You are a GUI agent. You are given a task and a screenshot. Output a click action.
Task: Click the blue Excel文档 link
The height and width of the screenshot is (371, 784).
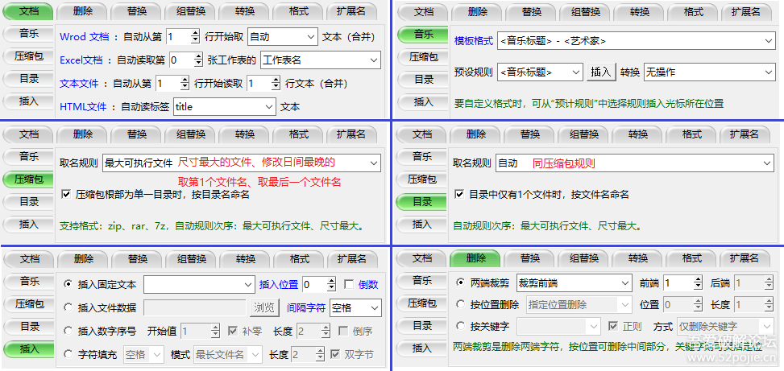pyautogui.click(x=81, y=60)
